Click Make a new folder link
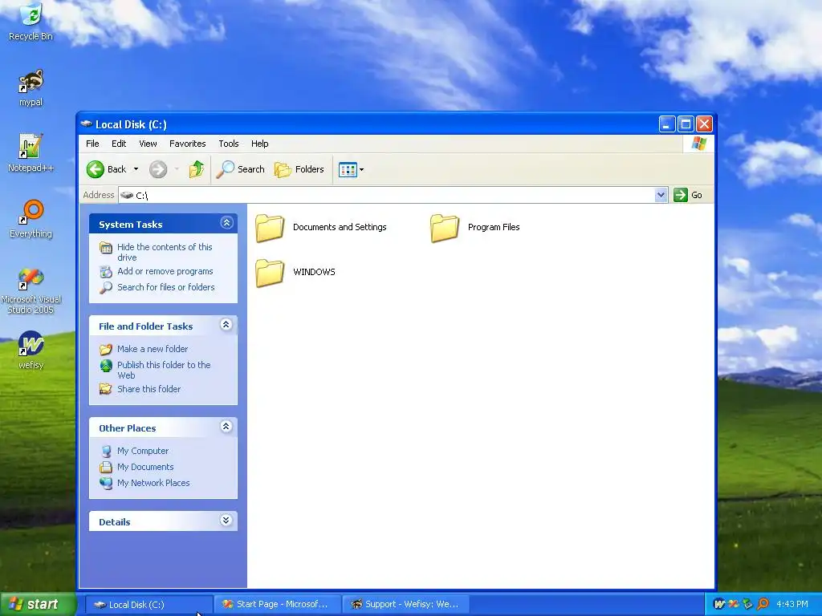 pos(153,349)
